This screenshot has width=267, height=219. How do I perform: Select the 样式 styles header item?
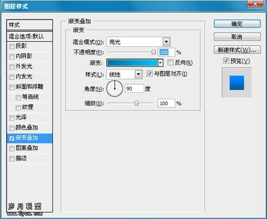pyautogui.click(x=30, y=25)
